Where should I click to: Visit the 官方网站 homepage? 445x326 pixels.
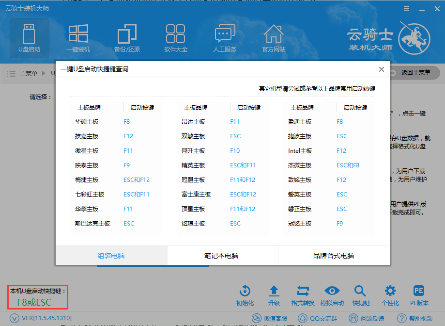pos(273,38)
